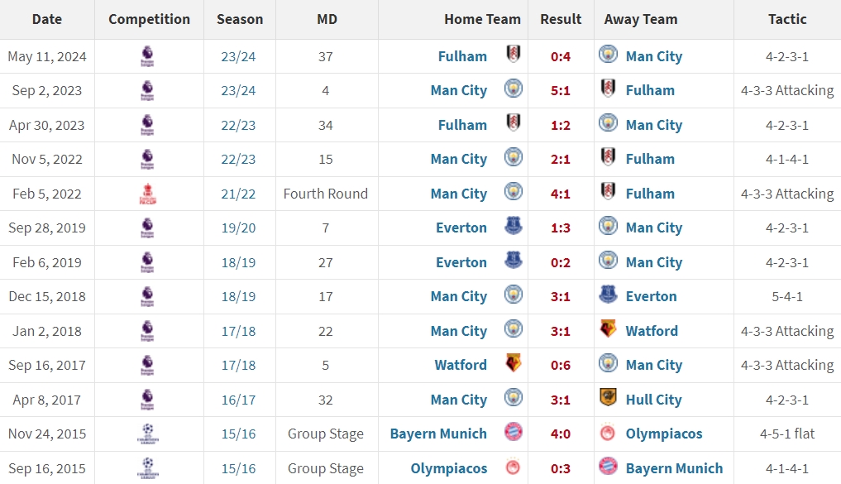Click Everton crest in Sep 28, 2019 home team
This screenshot has width=841, height=484.
[514, 226]
